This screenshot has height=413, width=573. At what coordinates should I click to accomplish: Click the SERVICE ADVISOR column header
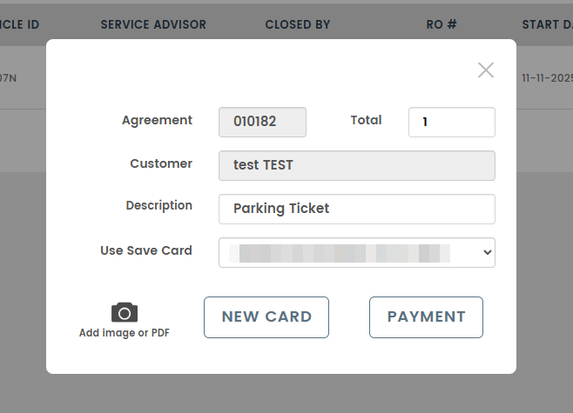pyautogui.click(x=153, y=24)
